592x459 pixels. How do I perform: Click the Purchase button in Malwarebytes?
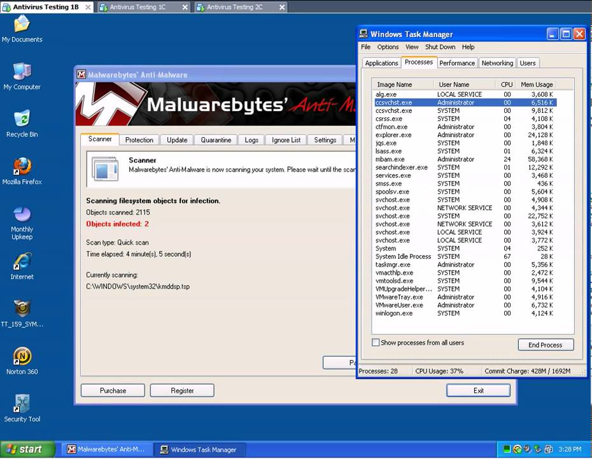[x=113, y=391]
